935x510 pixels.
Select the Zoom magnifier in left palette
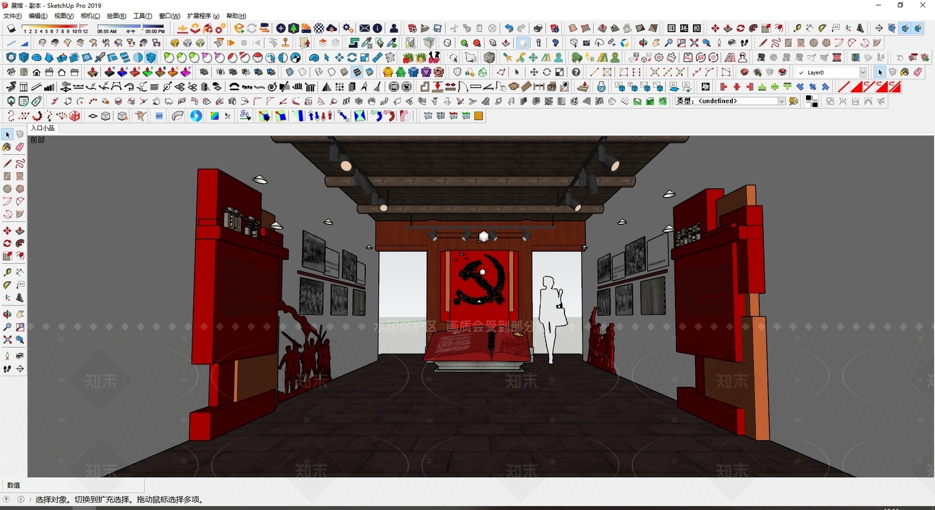pyautogui.click(x=7, y=327)
